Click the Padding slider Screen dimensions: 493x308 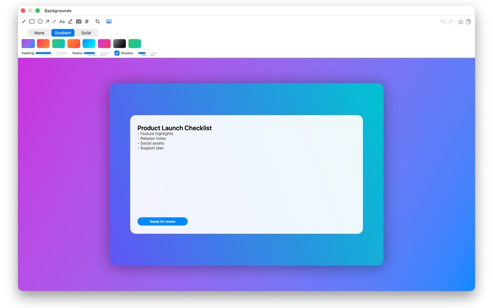click(x=51, y=53)
